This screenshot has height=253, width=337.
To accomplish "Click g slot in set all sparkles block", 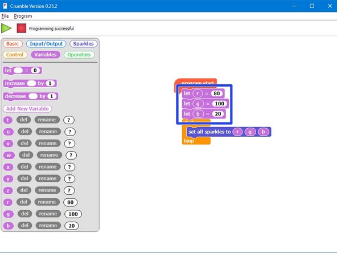I will click(250, 132).
